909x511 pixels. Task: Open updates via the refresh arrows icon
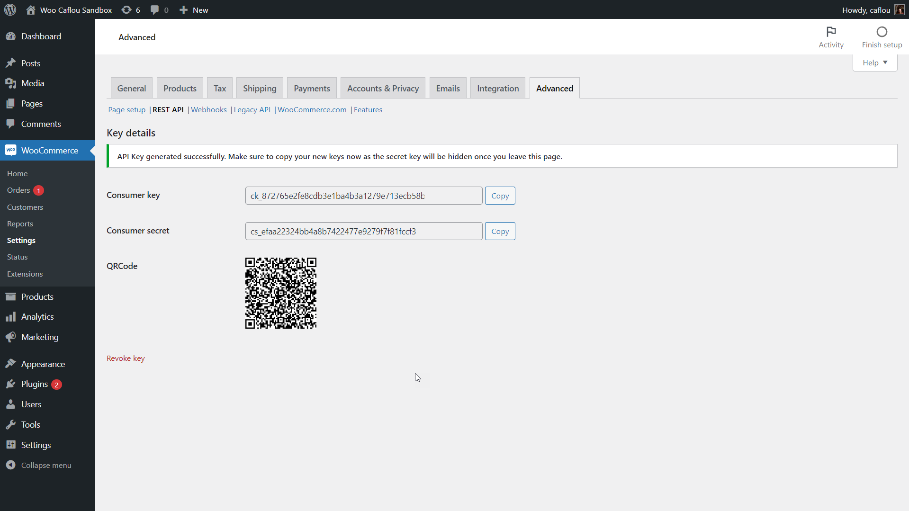click(126, 9)
